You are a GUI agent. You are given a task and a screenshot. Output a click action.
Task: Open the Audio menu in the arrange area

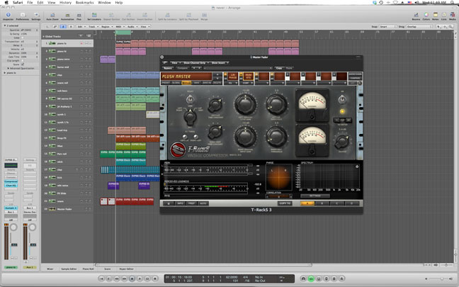tap(132, 27)
